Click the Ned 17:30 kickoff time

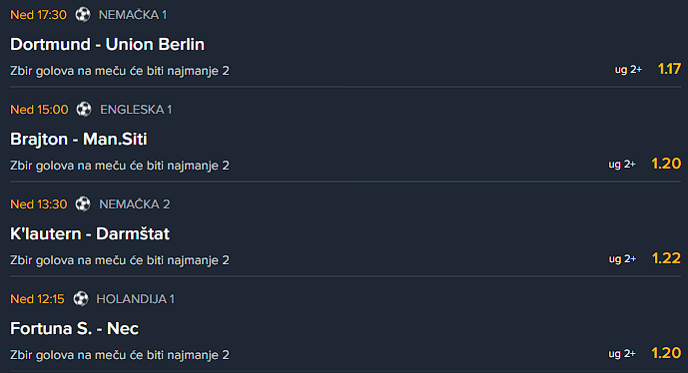pos(38,15)
